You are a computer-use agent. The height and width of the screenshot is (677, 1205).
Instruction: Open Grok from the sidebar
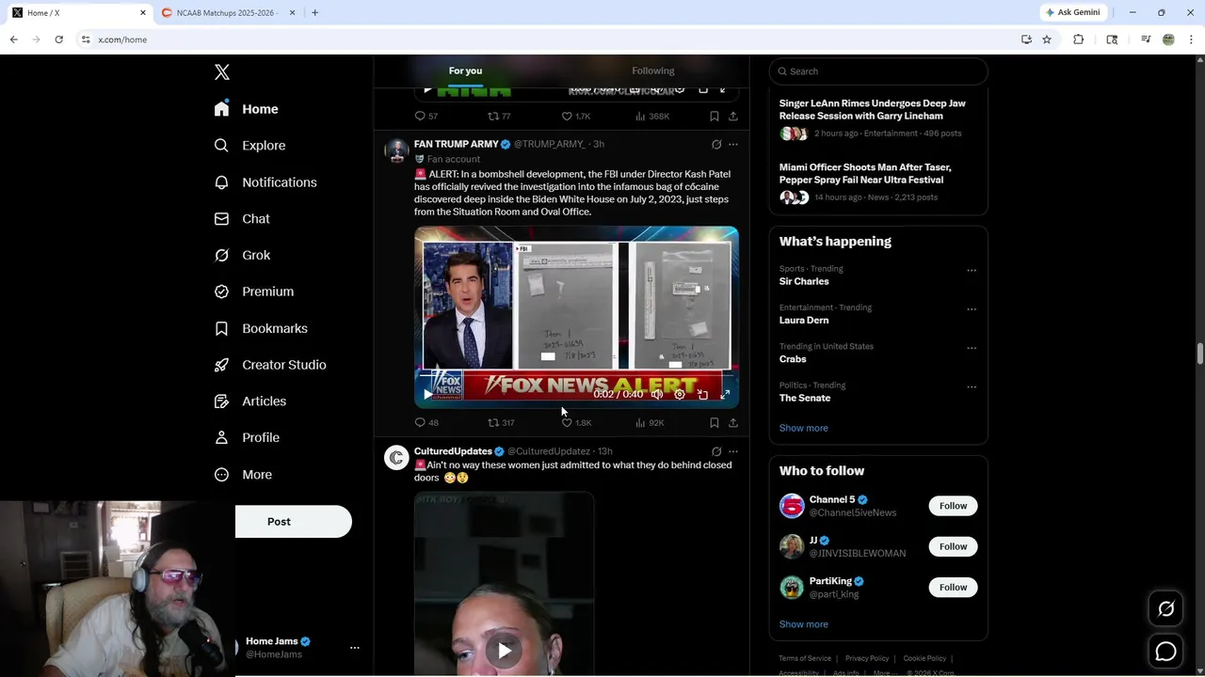coord(242,256)
